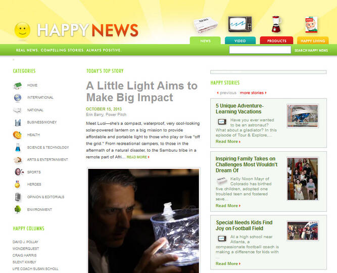Show more stories in Happy Stories

tap(253, 93)
